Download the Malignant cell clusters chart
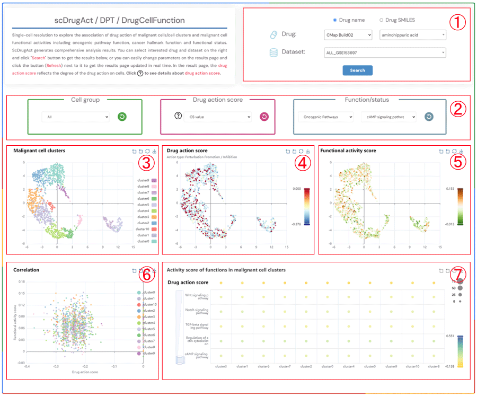This screenshot has height=397, width=477. click(x=154, y=151)
